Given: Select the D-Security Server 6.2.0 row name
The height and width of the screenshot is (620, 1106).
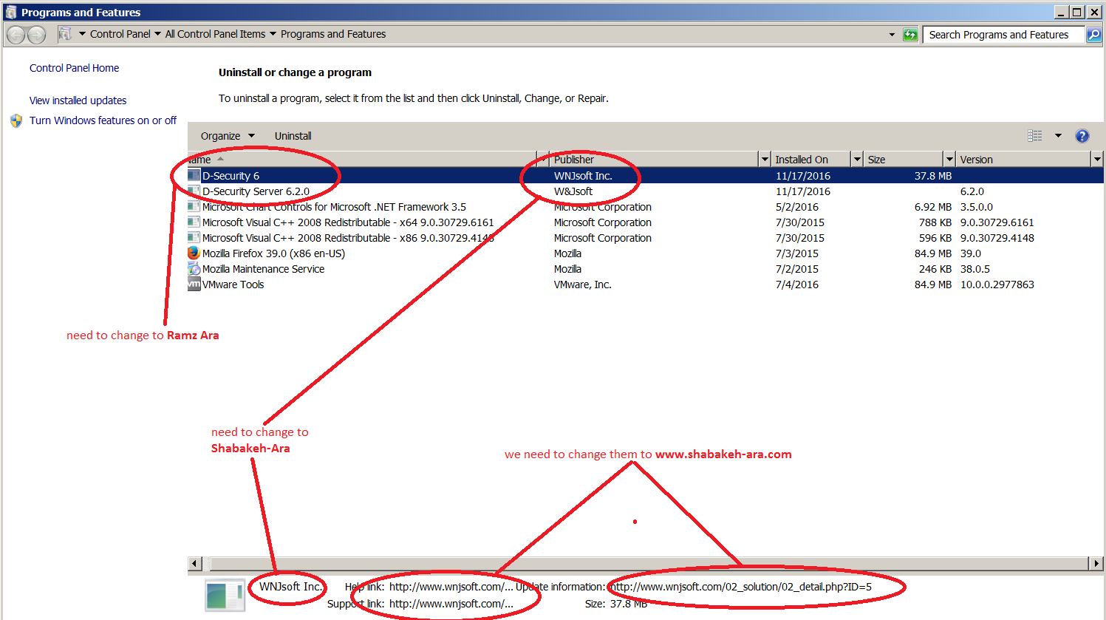Looking at the screenshot, I should (256, 191).
